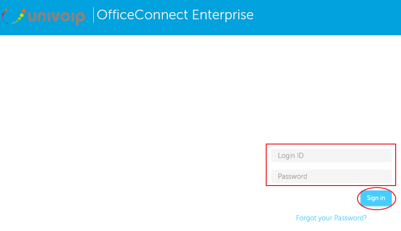This screenshot has width=401, height=231.
Task: Click the word Enterprise in the header
Action: point(223,15)
